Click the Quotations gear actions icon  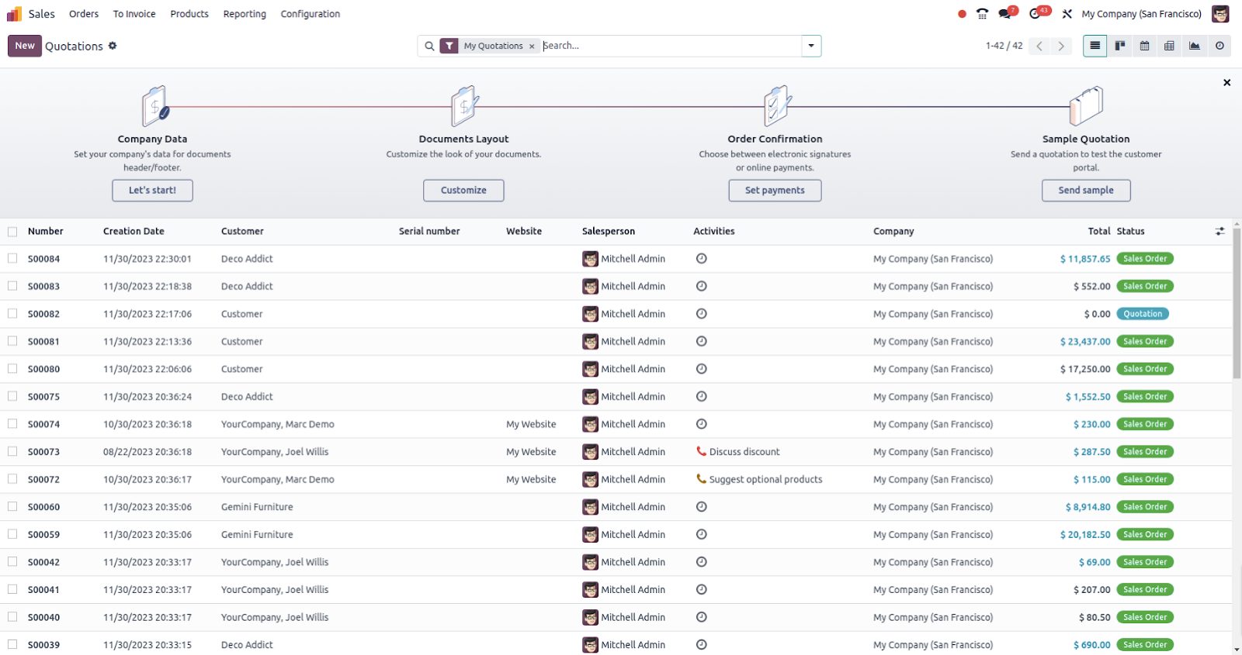(113, 46)
